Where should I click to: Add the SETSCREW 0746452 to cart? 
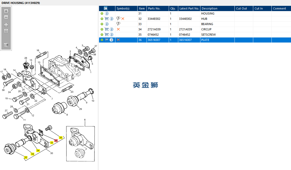pos(107,35)
